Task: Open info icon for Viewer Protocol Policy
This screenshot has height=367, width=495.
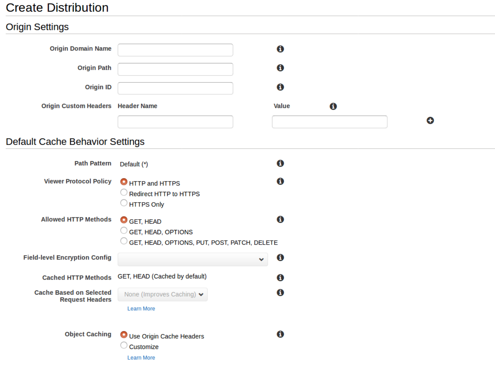Action: click(280, 181)
